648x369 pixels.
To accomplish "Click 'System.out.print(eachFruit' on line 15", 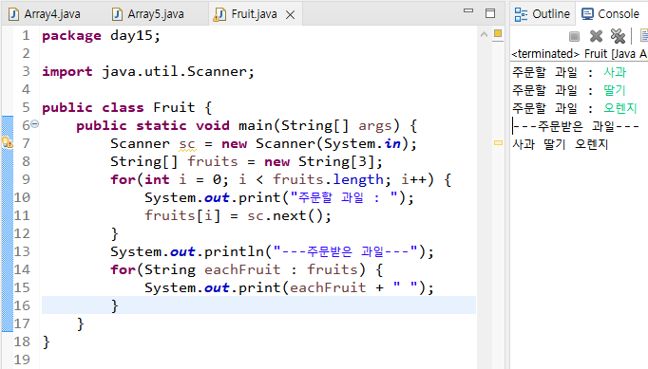I will (x=255, y=287).
